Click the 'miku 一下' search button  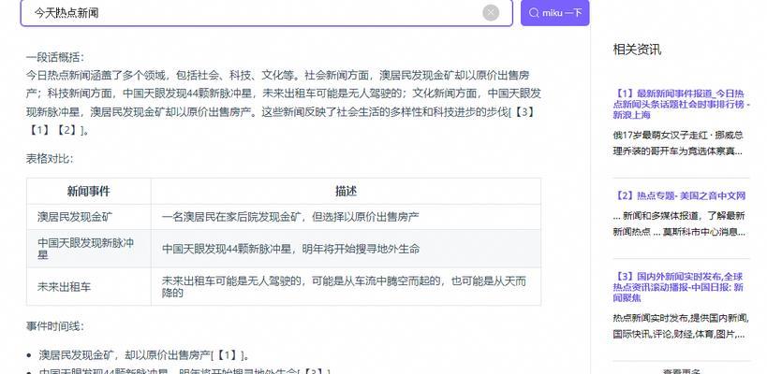[555, 13]
